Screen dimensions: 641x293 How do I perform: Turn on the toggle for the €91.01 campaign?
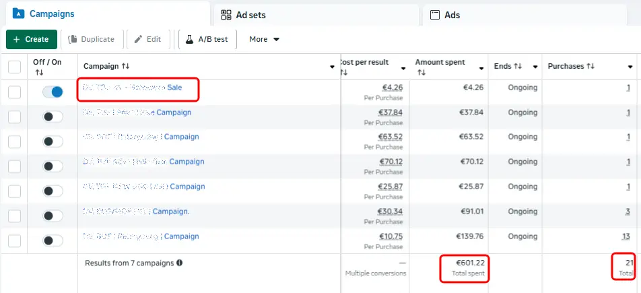coord(53,216)
